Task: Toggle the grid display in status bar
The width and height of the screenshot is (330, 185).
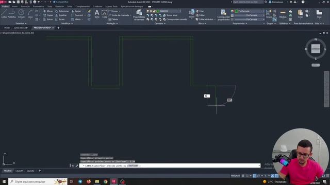Action: coord(243,176)
